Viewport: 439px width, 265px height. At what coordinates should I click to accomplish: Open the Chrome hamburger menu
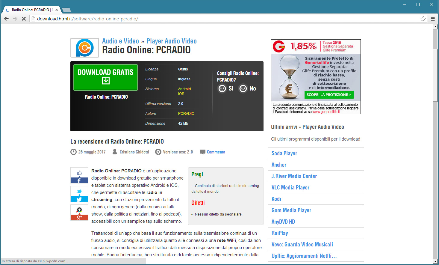[x=433, y=19]
